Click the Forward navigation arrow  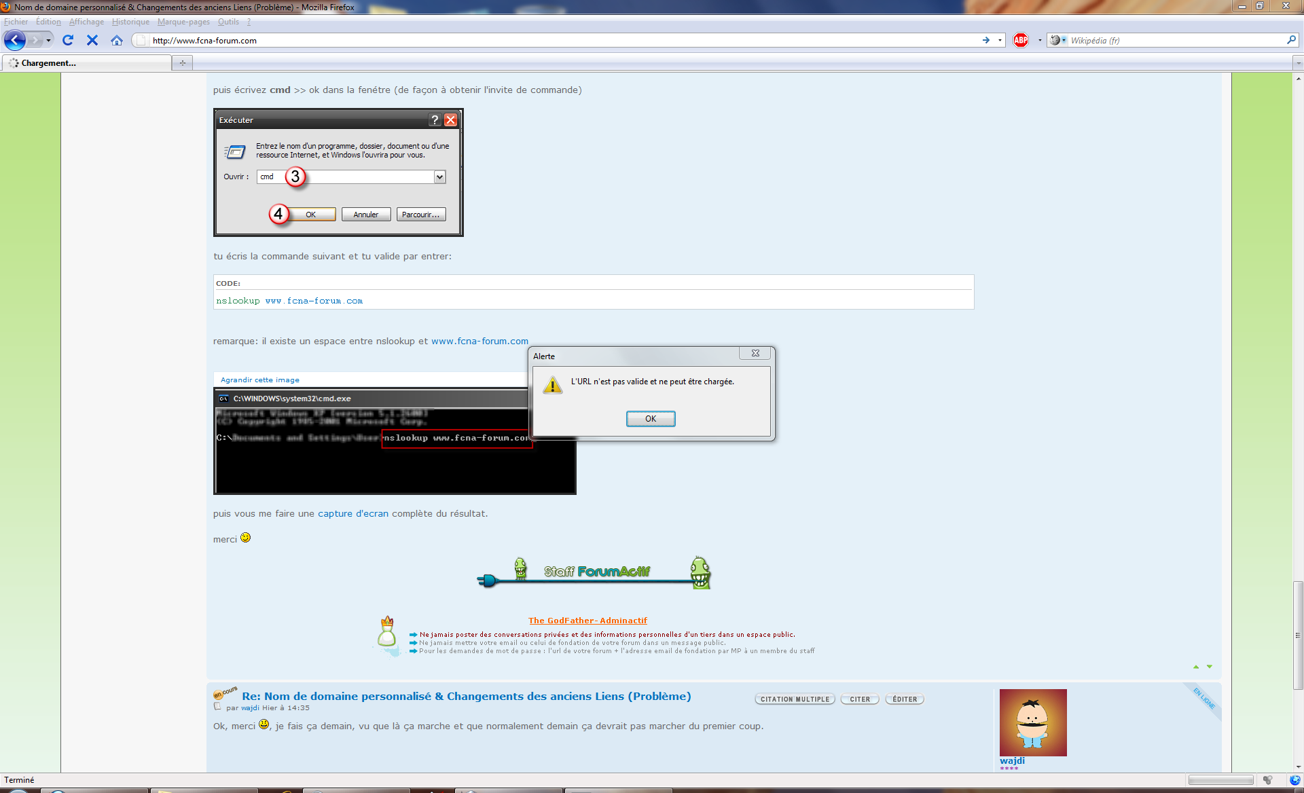click(35, 40)
